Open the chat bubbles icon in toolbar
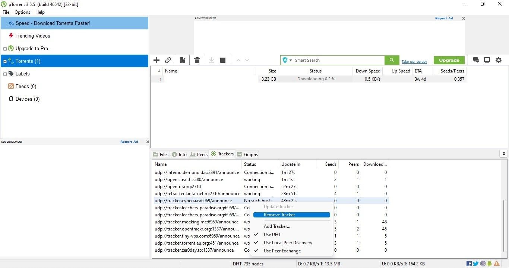The image size is (509, 268). pyautogui.click(x=476, y=60)
